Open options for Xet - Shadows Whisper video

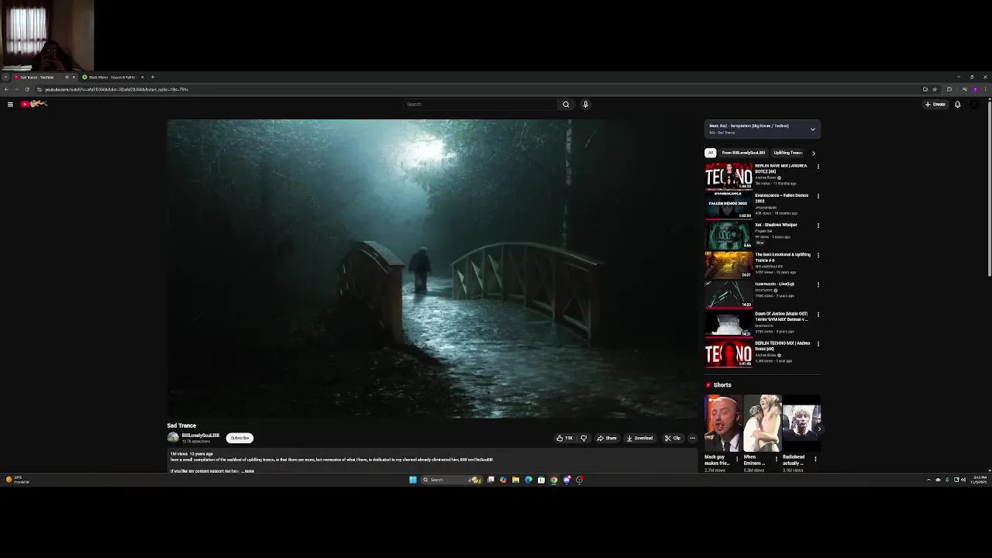pos(818,226)
